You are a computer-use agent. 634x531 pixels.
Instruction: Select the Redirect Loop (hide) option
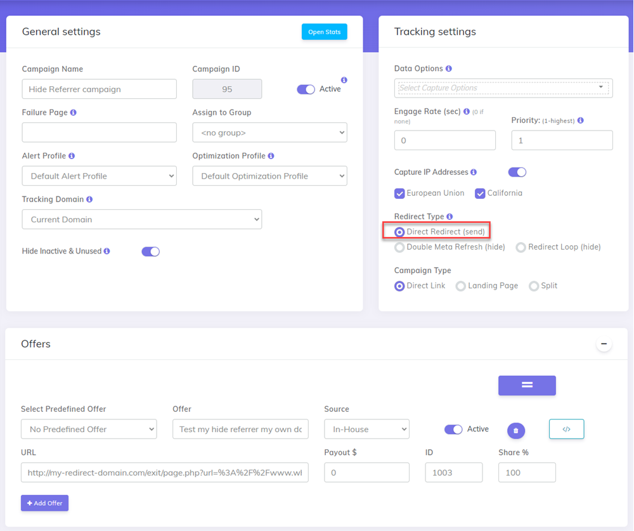pos(521,247)
